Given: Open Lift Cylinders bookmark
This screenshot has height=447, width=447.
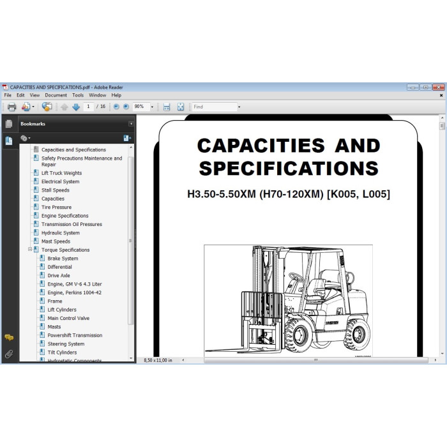Looking at the screenshot, I should click(x=62, y=310).
